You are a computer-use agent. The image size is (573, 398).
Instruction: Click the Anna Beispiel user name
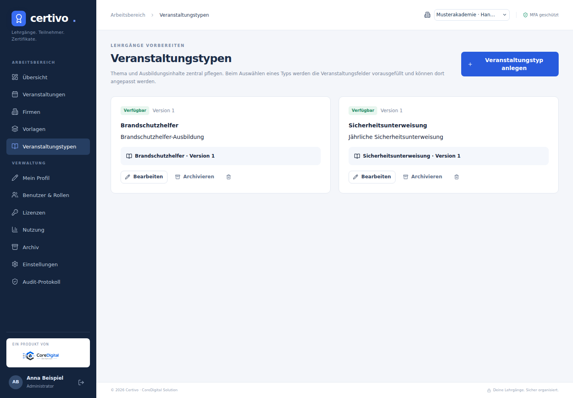(45, 378)
